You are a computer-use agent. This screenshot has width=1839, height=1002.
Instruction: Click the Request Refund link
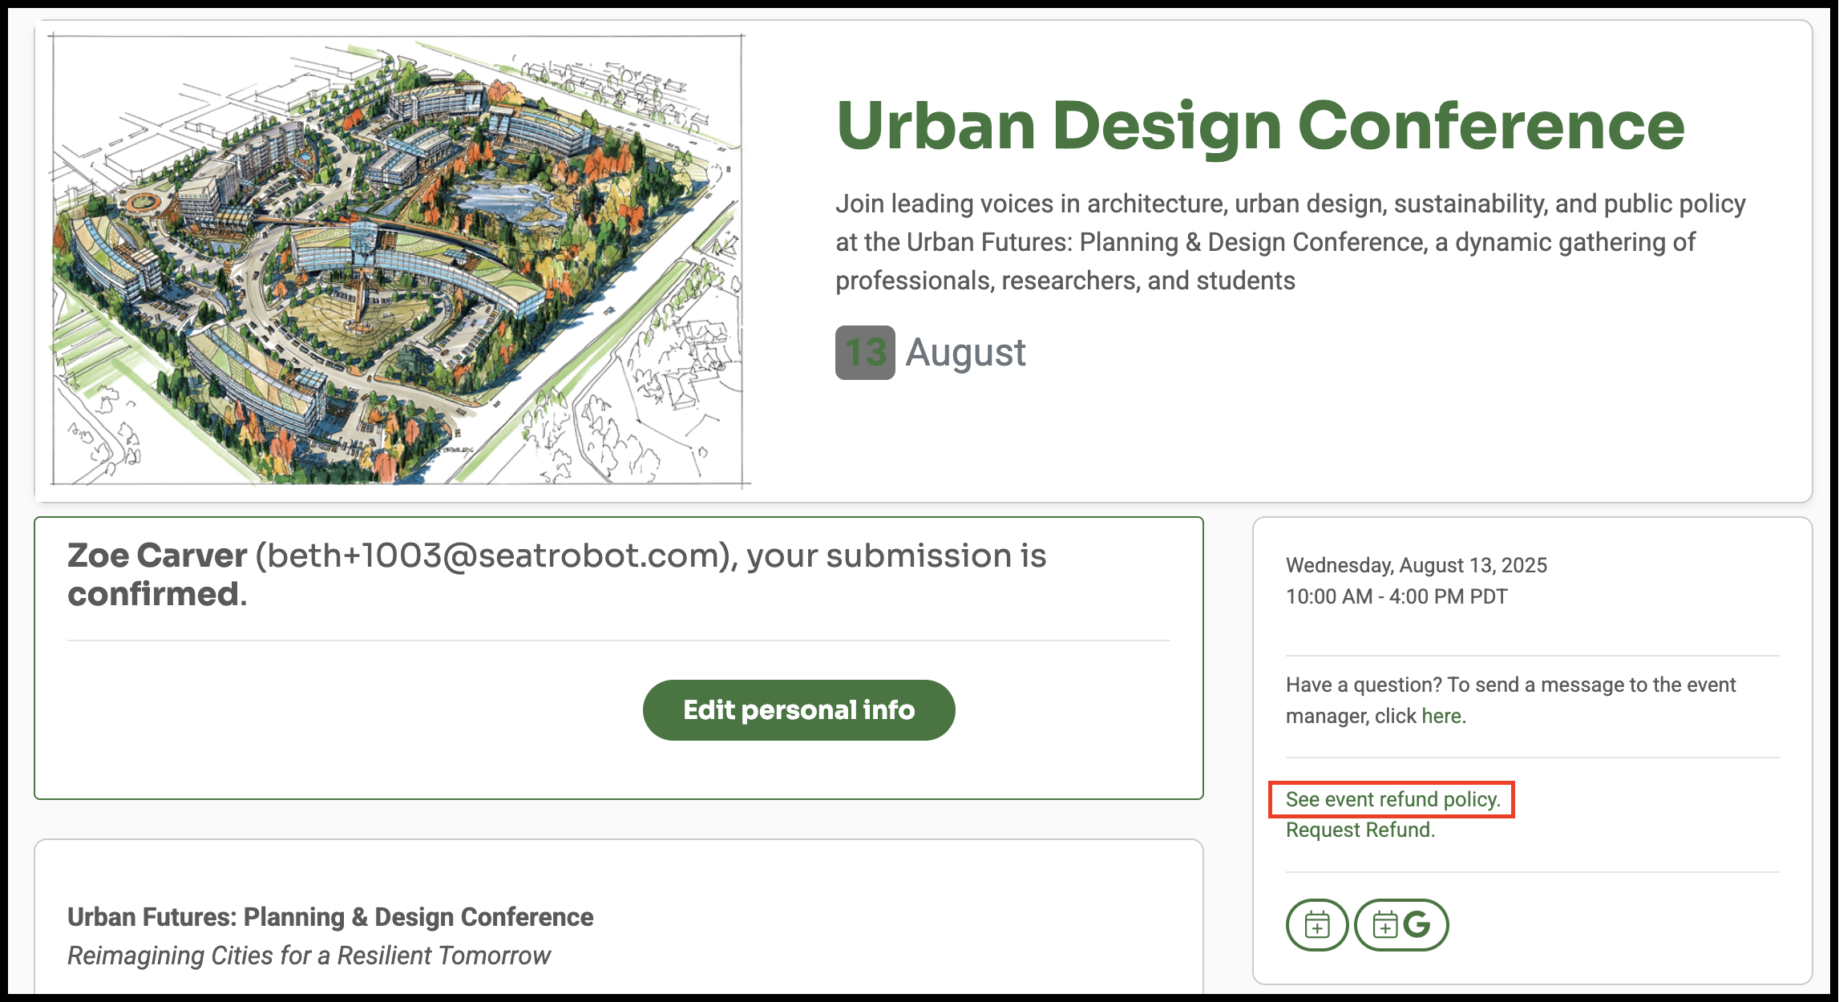click(1360, 830)
